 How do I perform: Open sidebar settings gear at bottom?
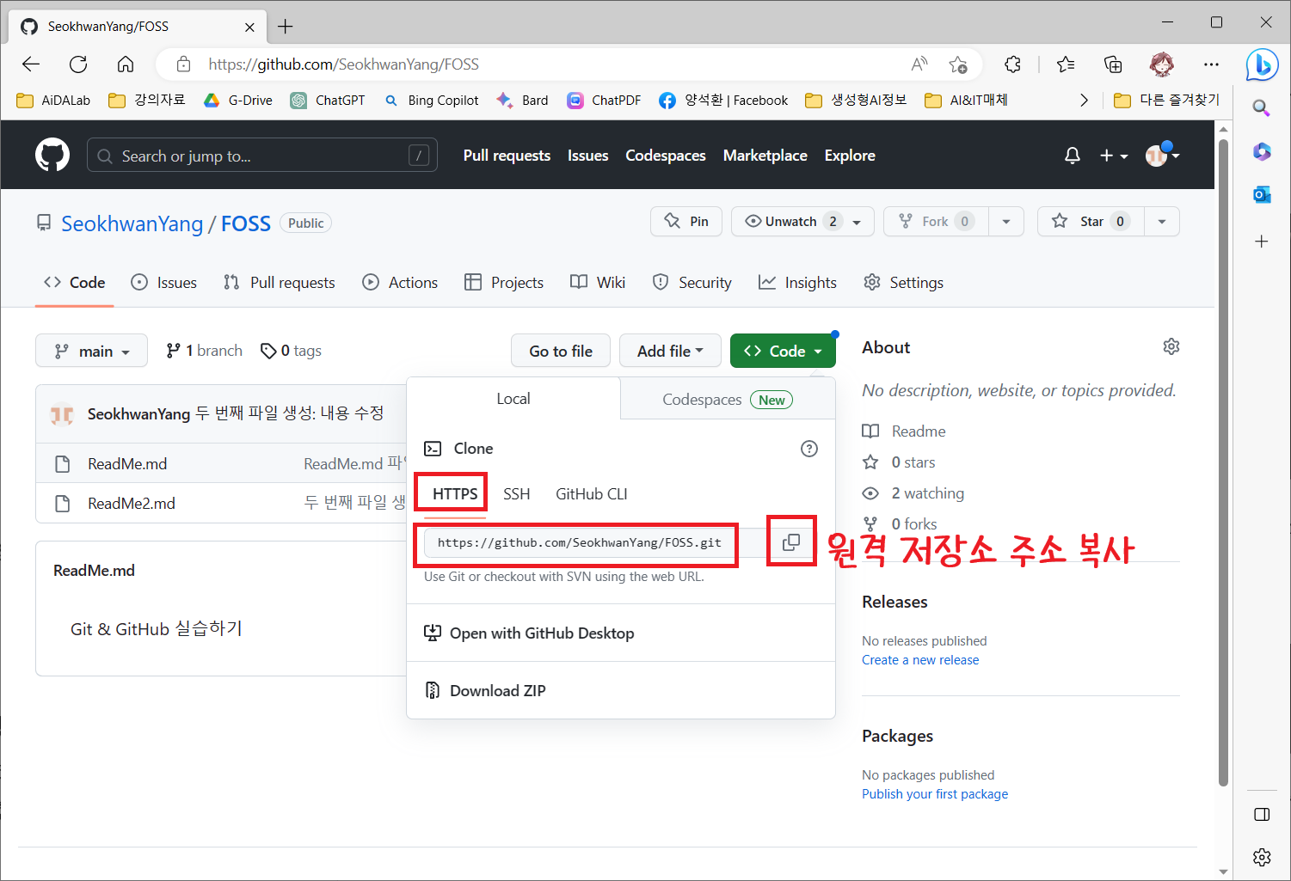(1262, 857)
